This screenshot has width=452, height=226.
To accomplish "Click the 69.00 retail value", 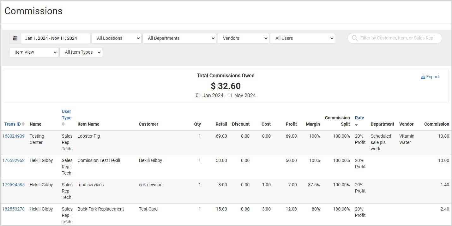I will pos(221,136).
